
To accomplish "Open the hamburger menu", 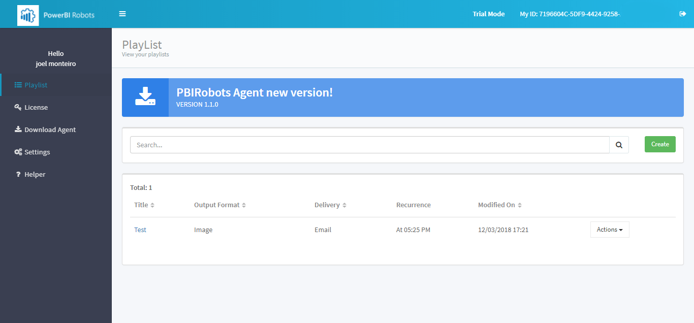I will pos(122,14).
